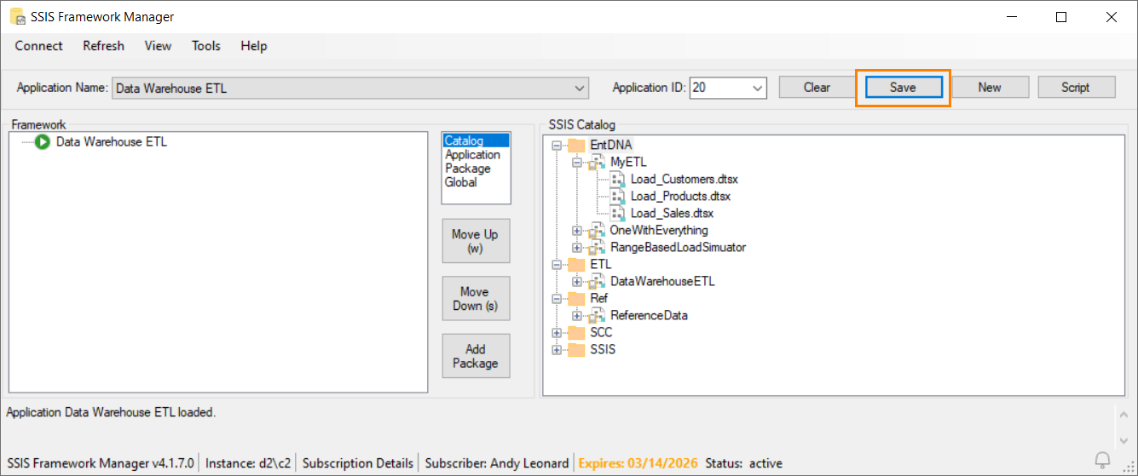This screenshot has height=476, width=1138.
Task: Expand the OneWithEverything project node
Action: tap(577, 231)
